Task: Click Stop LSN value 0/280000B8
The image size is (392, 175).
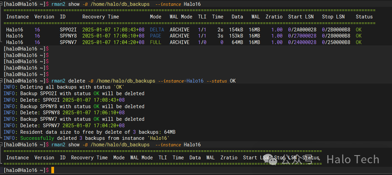Action: pos(336,36)
